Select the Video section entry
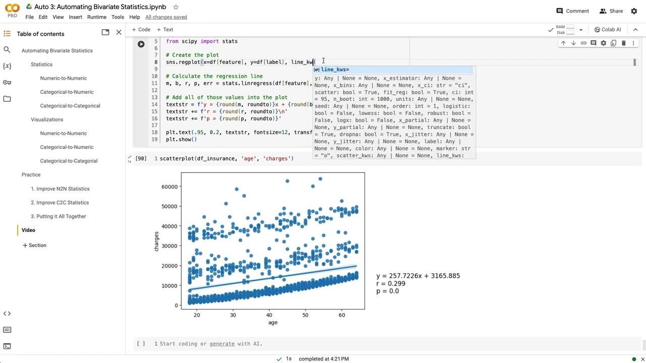The image size is (646, 363). pos(28,230)
